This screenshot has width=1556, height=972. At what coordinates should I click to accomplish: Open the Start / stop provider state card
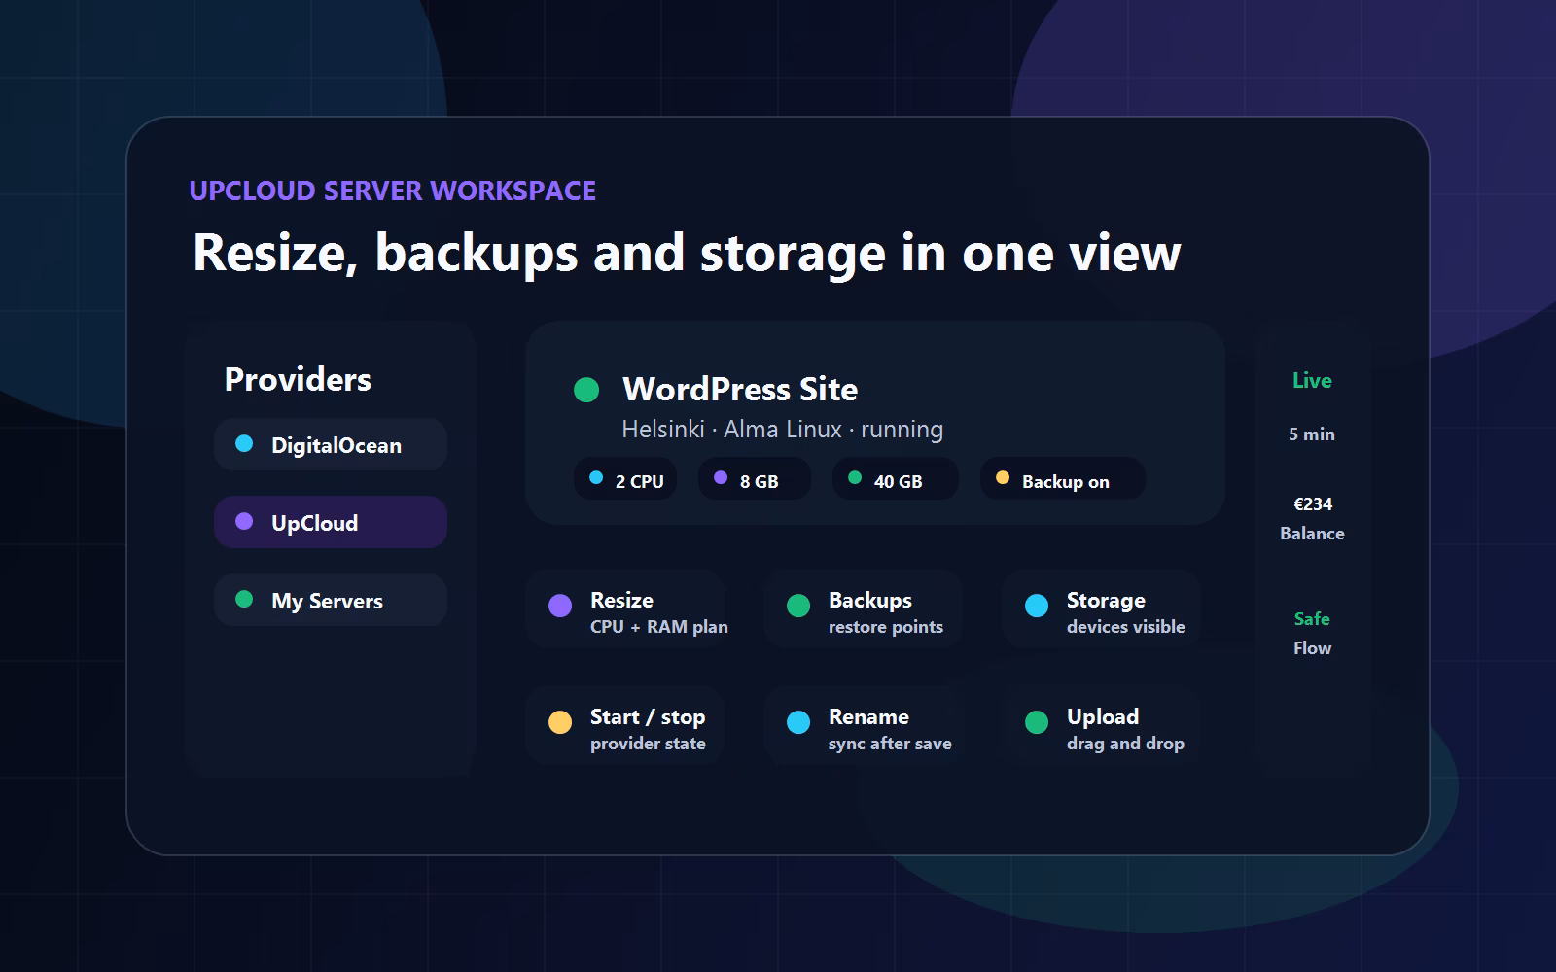624,726
